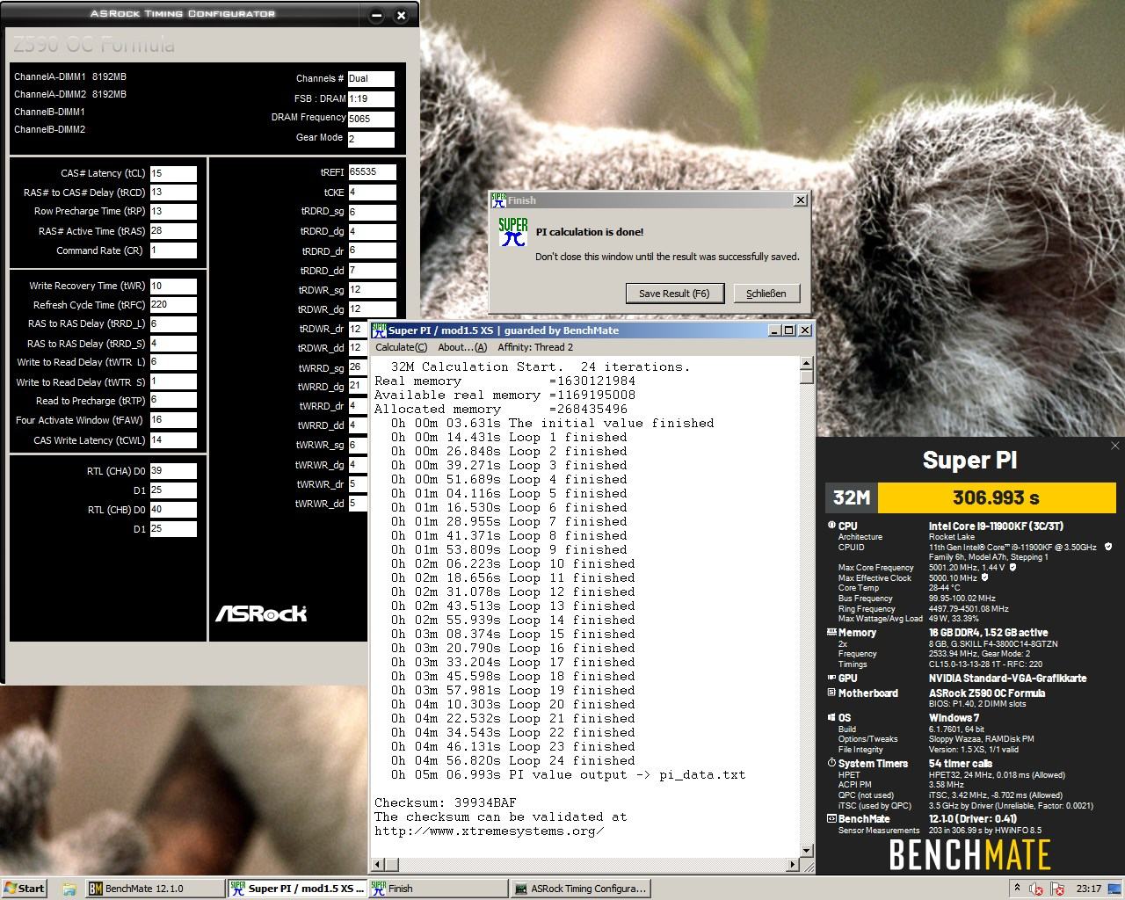Show hidden tray icons arrow
The height and width of the screenshot is (900, 1125).
coord(1017,889)
